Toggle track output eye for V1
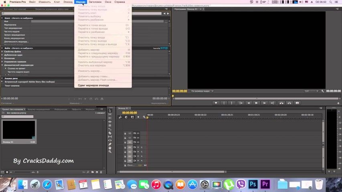Image resolution: width=342 pixels, height=192 pixels. click(x=138, y=142)
